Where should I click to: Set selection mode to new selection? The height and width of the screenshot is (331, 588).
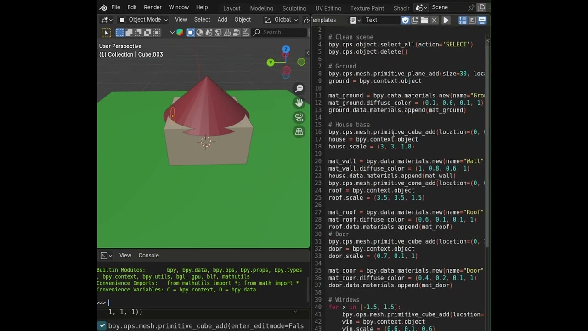tap(120, 32)
